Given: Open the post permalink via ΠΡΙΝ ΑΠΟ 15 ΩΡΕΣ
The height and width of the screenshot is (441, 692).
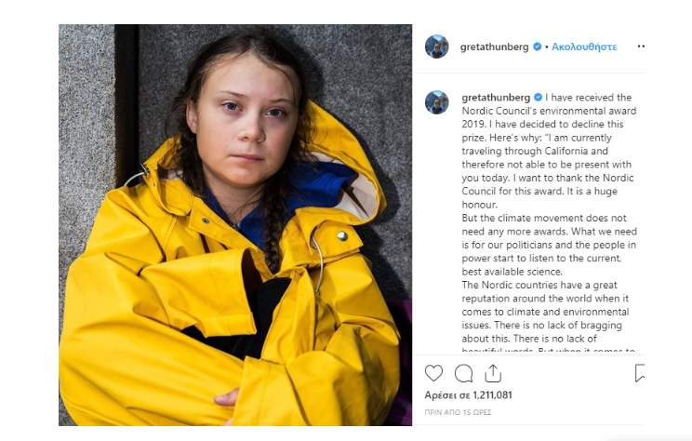Looking at the screenshot, I should (458, 412).
